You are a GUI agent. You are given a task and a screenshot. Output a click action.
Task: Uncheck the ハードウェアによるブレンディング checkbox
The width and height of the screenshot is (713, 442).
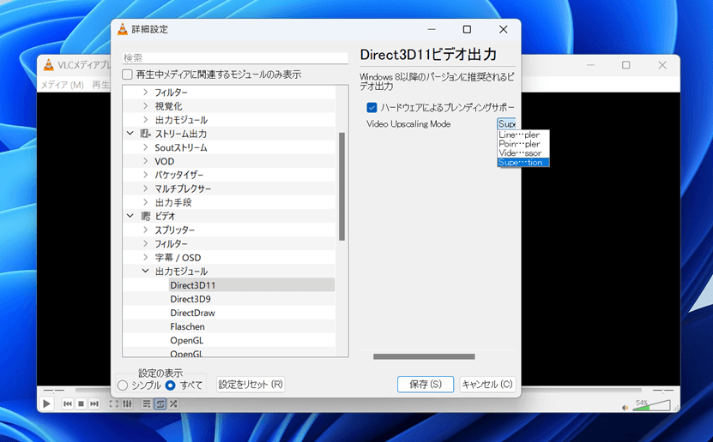[372, 107]
